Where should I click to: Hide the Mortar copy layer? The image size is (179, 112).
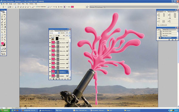[50, 39]
